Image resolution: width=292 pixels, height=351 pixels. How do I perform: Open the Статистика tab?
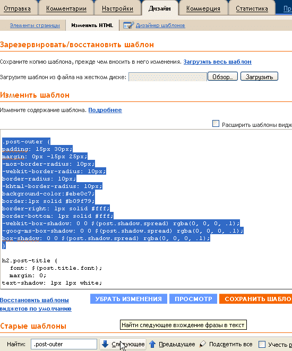click(x=252, y=8)
